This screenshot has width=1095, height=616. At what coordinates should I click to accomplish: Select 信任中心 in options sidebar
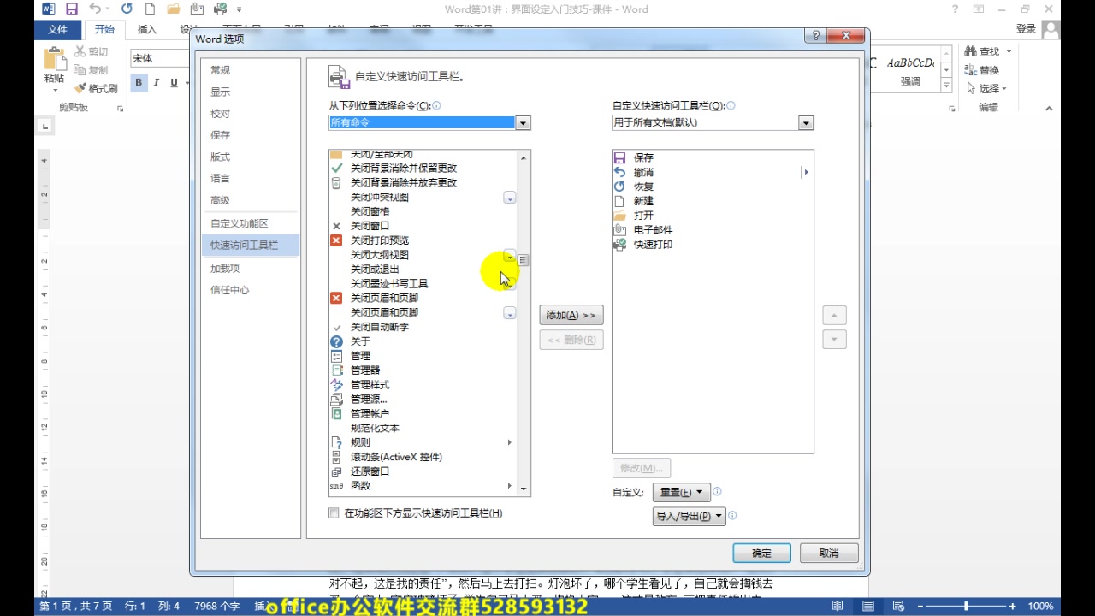tap(249, 290)
